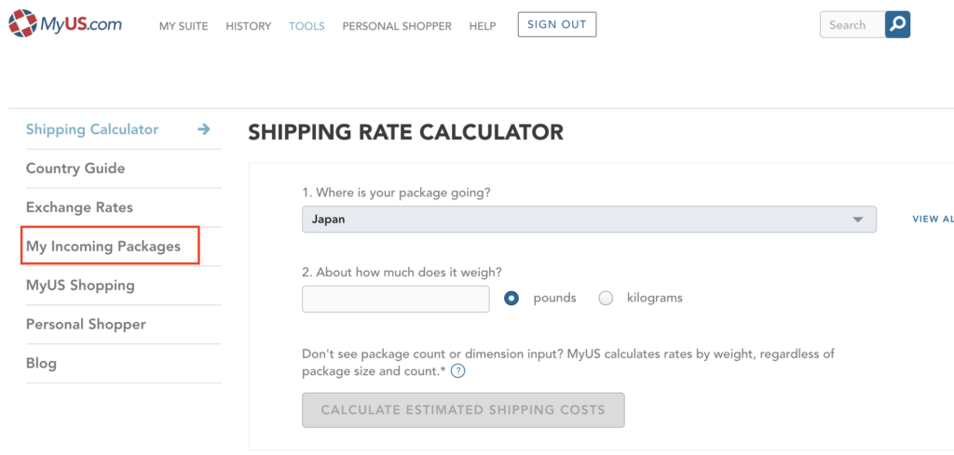
Task: Click the package weight input field
Action: pyautogui.click(x=395, y=299)
